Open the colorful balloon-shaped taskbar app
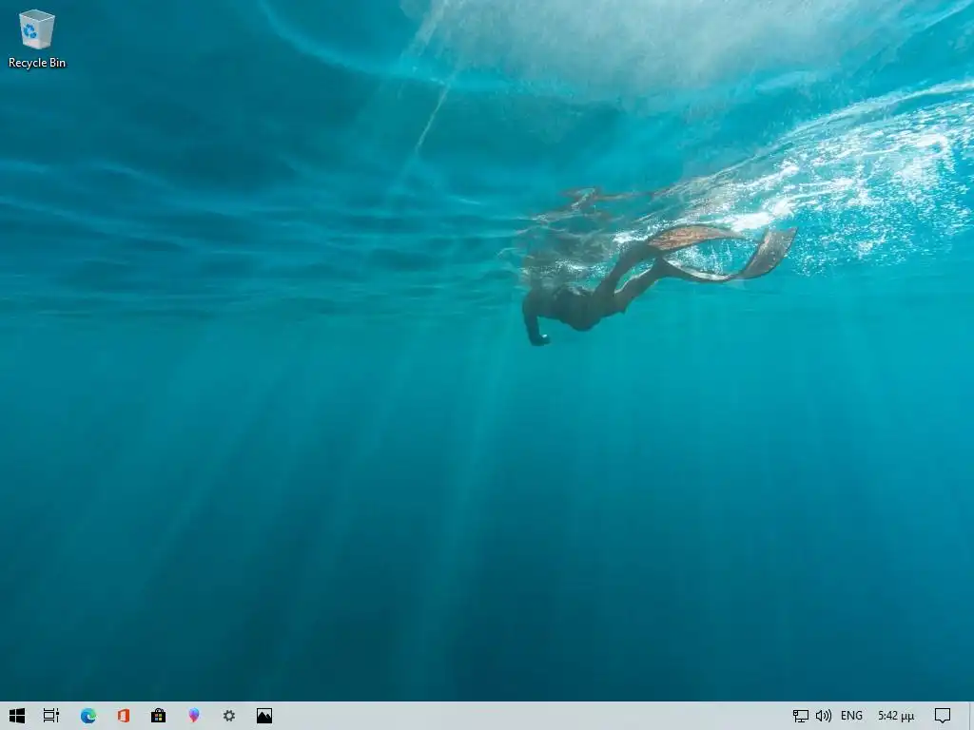The width and height of the screenshot is (974, 730). 194,716
